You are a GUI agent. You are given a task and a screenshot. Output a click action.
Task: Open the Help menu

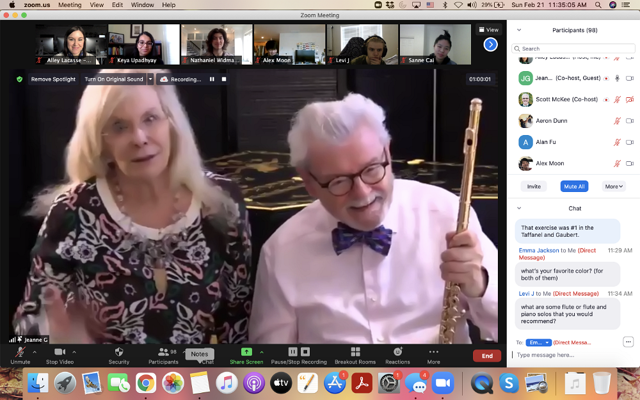[168, 5]
